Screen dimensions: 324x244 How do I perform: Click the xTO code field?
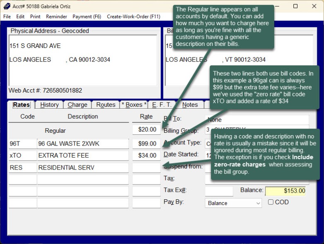[x=22, y=155]
